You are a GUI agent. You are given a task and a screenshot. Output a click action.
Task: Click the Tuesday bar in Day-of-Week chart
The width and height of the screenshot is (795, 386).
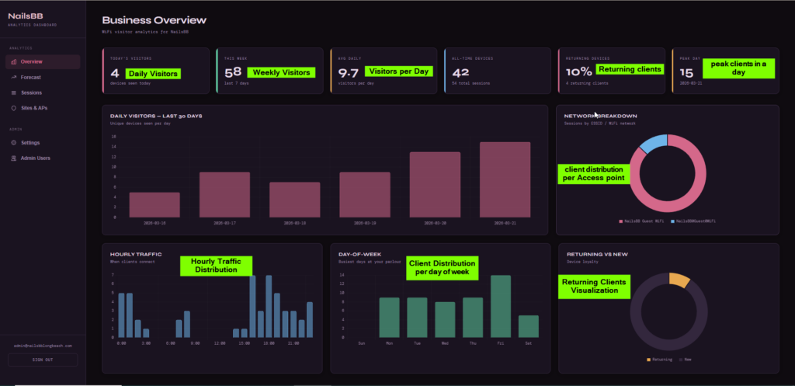[x=417, y=318]
